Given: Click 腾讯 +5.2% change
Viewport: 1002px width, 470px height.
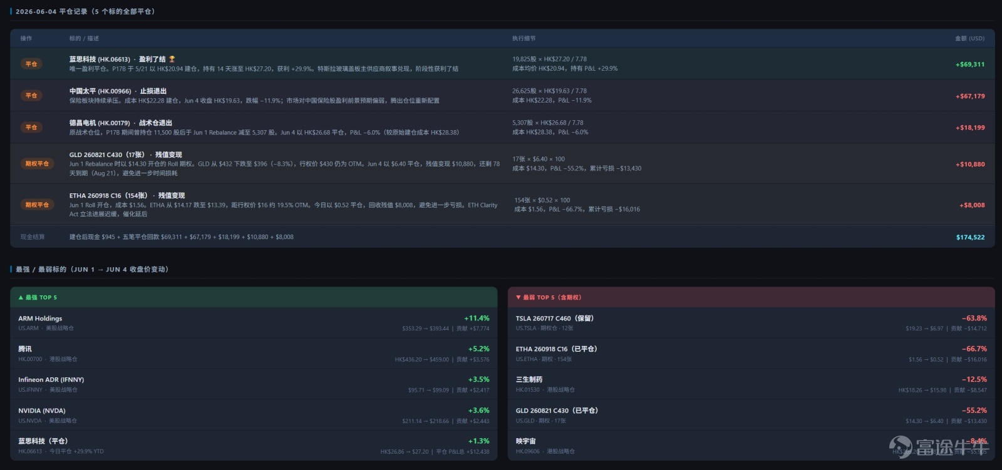Looking at the screenshot, I should point(478,349).
